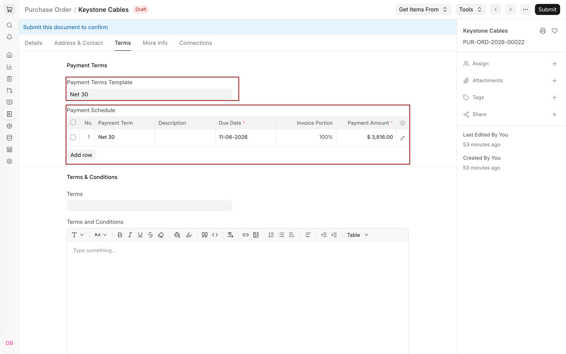The height and width of the screenshot is (354, 566).
Task: Apply strikethrough formatting in editor
Action: [150, 235]
